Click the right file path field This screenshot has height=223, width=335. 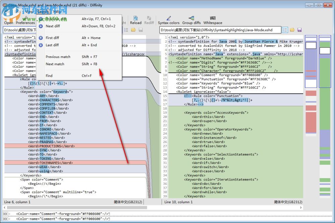219,30
